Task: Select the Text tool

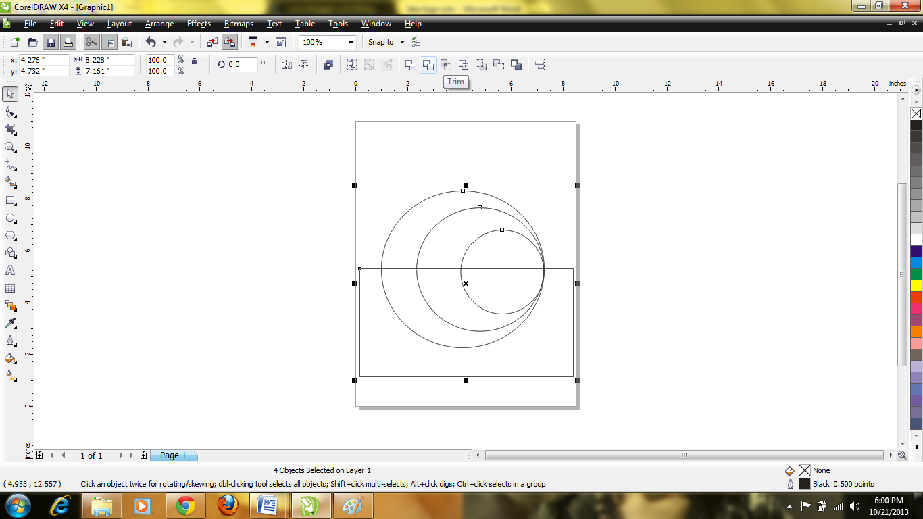Action: (10, 270)
